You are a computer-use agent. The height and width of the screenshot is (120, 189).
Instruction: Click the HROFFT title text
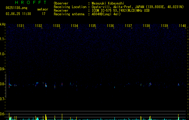pyautogui.click(x=31, y=2)
